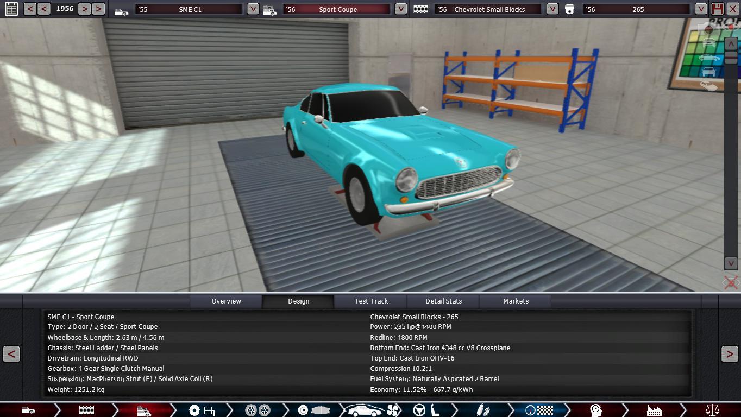Viewport: 741px width, 417px height.
Task: Open the suspension spring section
Action: pos(480,410)
